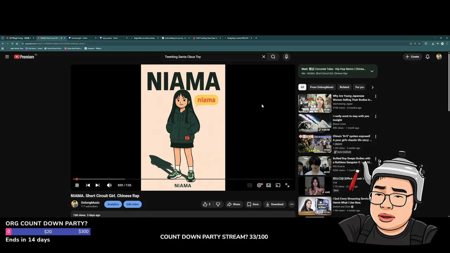Run search with the magnifier button
450x253 pixels.
pyautogui.click(x=273, y=57)
